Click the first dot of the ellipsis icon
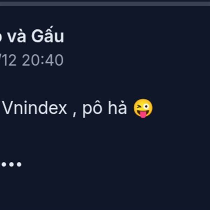The width and height of the screenshot is (210, 210). pyautogui.click(x=4, y=164)
